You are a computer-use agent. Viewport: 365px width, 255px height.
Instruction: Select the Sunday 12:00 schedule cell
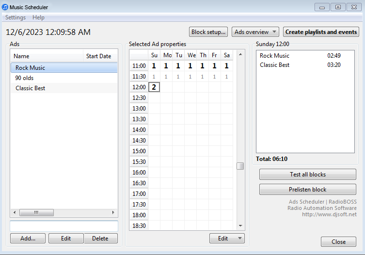tap(154, 87)
